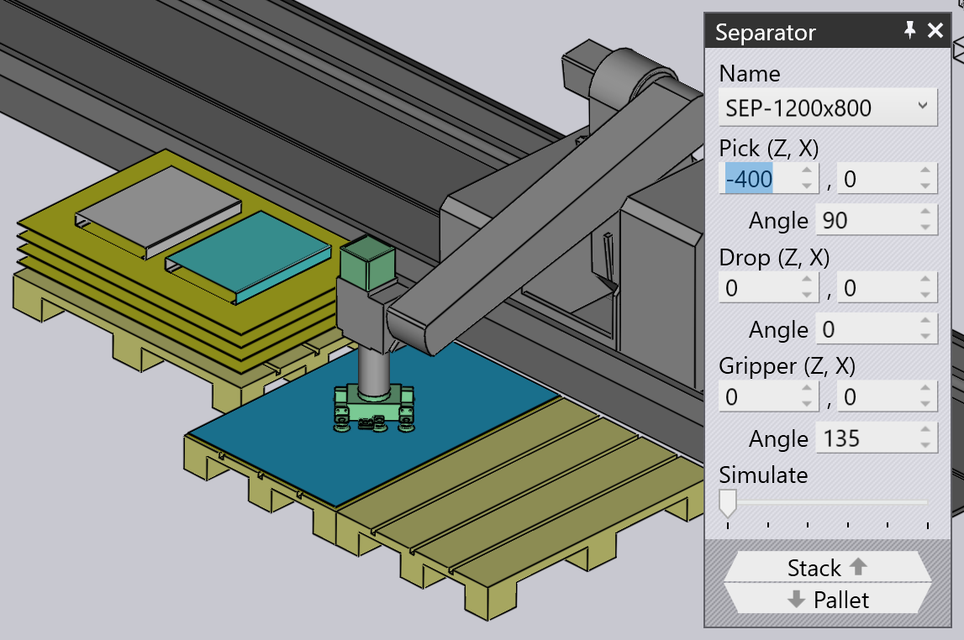The width and height of the screenshot is (964, 640).
Task: Increase the Drop X value
Action: tap(925, 280)
